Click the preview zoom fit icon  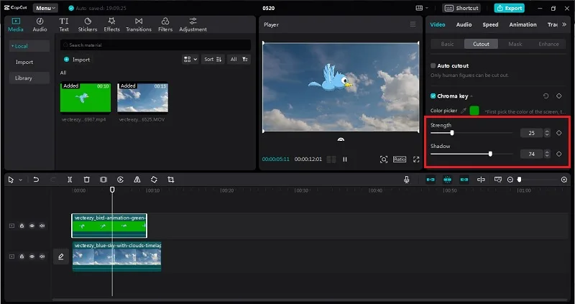point(384,159)
